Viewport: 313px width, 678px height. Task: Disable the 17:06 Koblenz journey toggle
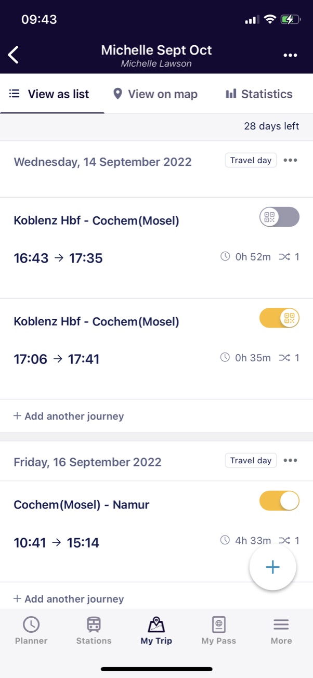[280, 318]
